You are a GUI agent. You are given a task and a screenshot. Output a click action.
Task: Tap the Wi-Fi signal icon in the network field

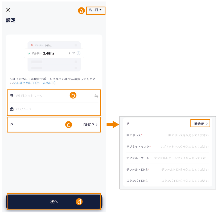click(12, 95)
